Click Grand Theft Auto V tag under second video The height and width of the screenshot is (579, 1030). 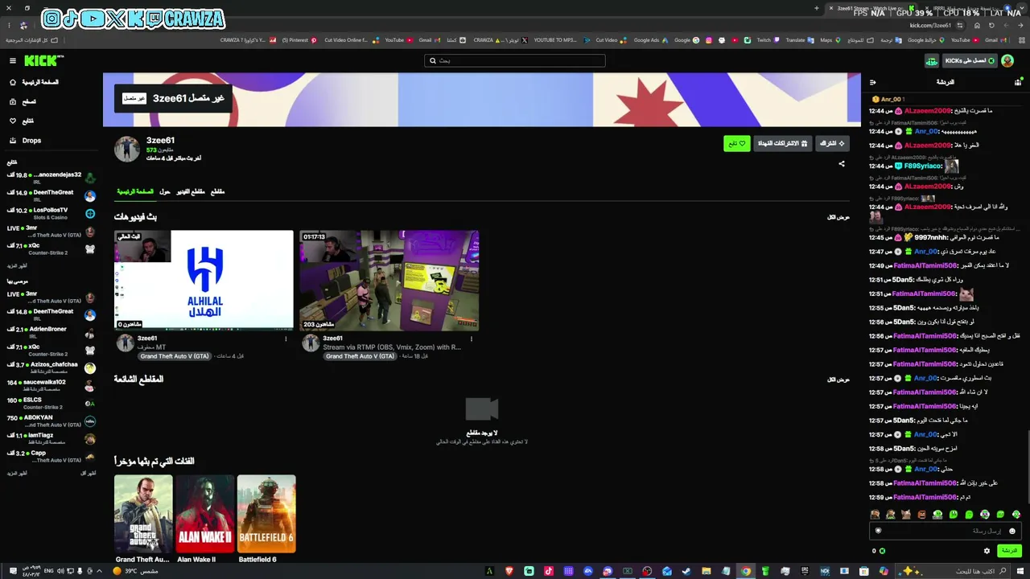[x=360, y=356]
